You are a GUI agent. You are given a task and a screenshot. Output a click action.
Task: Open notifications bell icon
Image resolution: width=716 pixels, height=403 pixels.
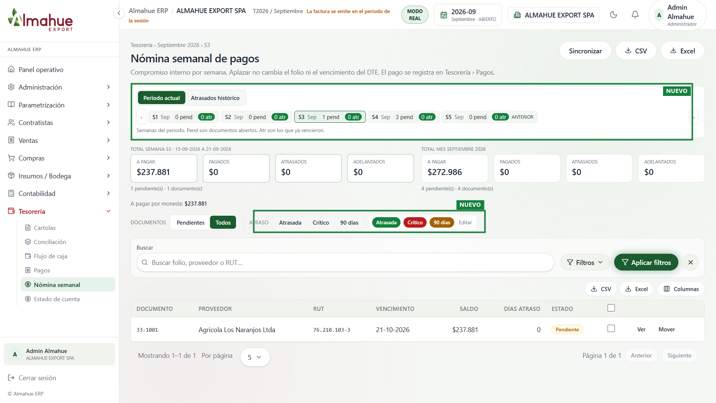(x=635, y=15)
